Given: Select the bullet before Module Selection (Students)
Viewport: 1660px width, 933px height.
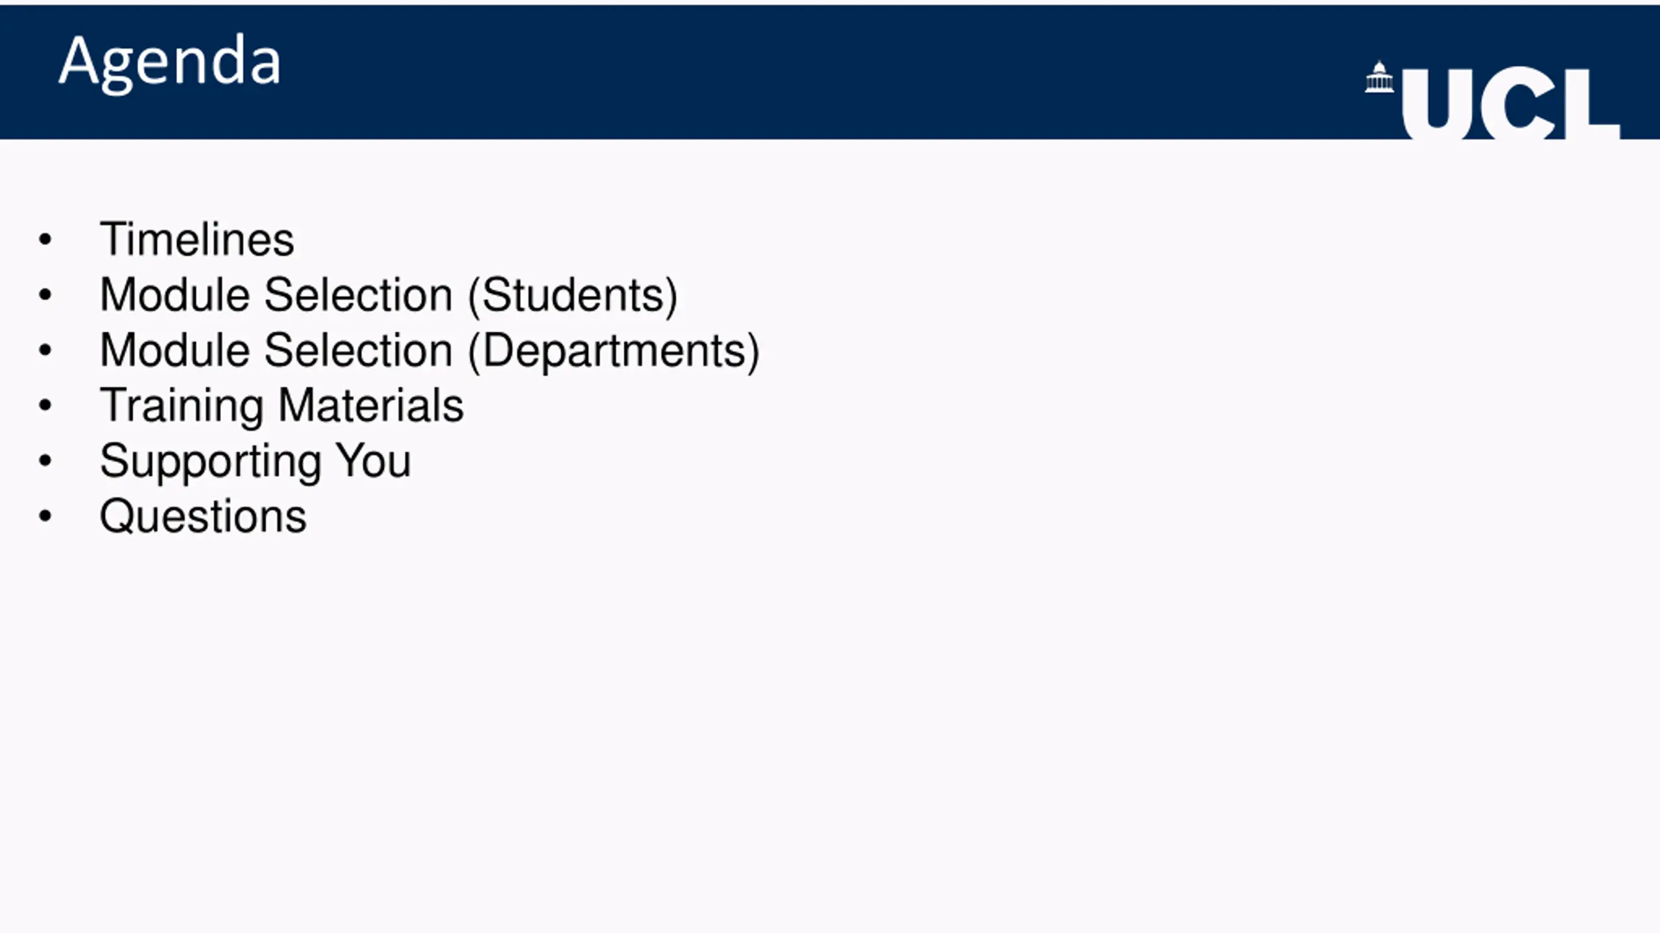Looking at the screenshot, I should (x=45, y=295).
